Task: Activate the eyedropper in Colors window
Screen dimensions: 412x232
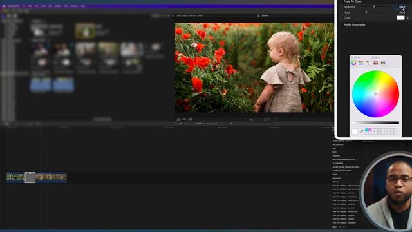Action: coord(362,131)
